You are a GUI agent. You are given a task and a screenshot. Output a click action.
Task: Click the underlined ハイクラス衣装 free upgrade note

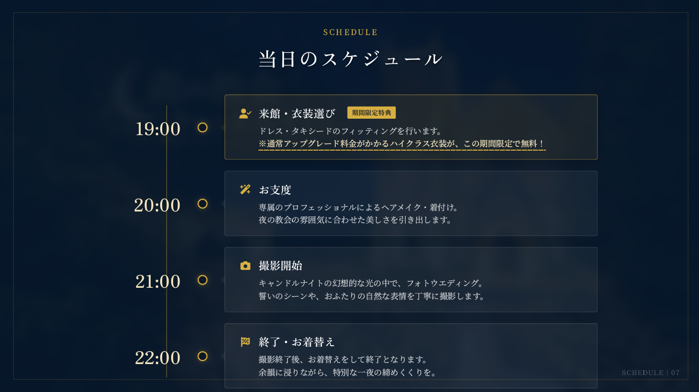(402, 144)
